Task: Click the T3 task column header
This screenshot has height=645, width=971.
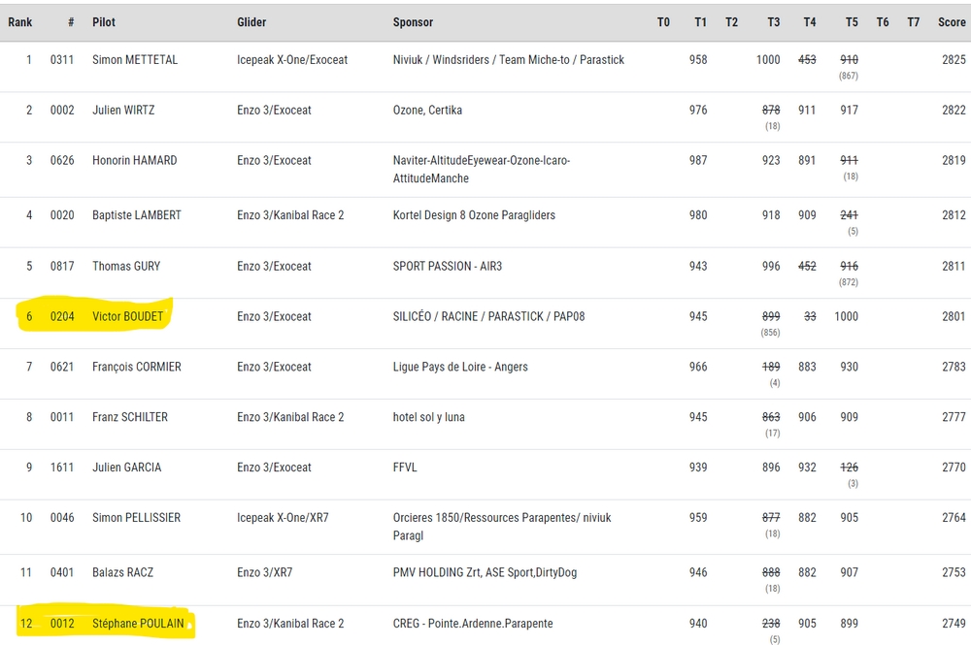Action: (773, 22)
